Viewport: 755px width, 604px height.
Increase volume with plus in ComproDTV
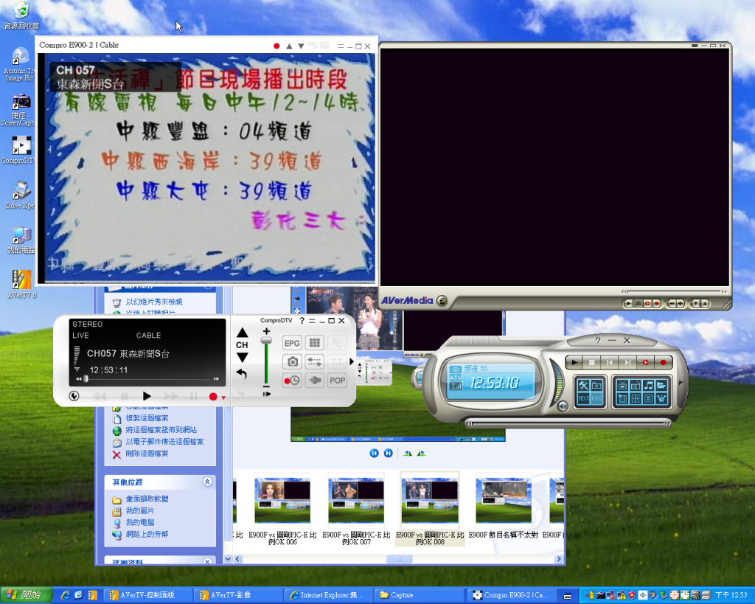pyautogui.click(x=266, y=331)
